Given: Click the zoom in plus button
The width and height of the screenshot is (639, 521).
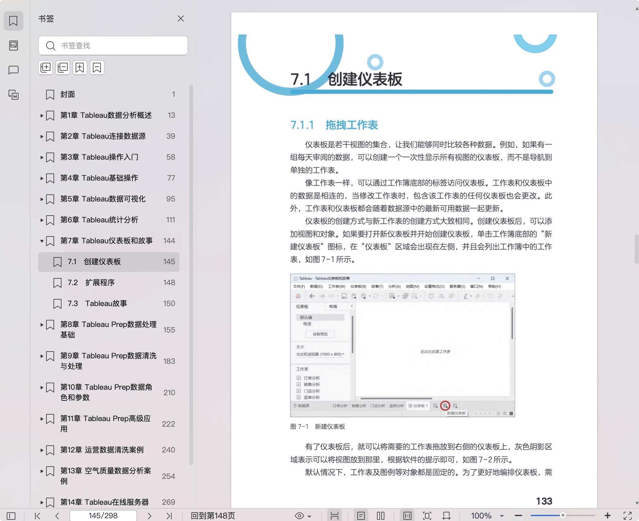Looking at the screenshot, I should pyautogui.click(x=608, y=516).
